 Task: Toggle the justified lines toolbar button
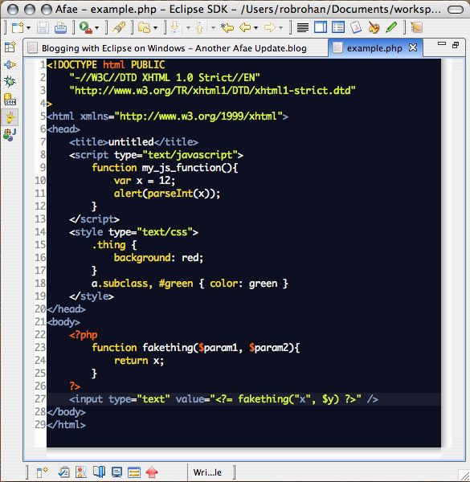click(x=303, y=27)
